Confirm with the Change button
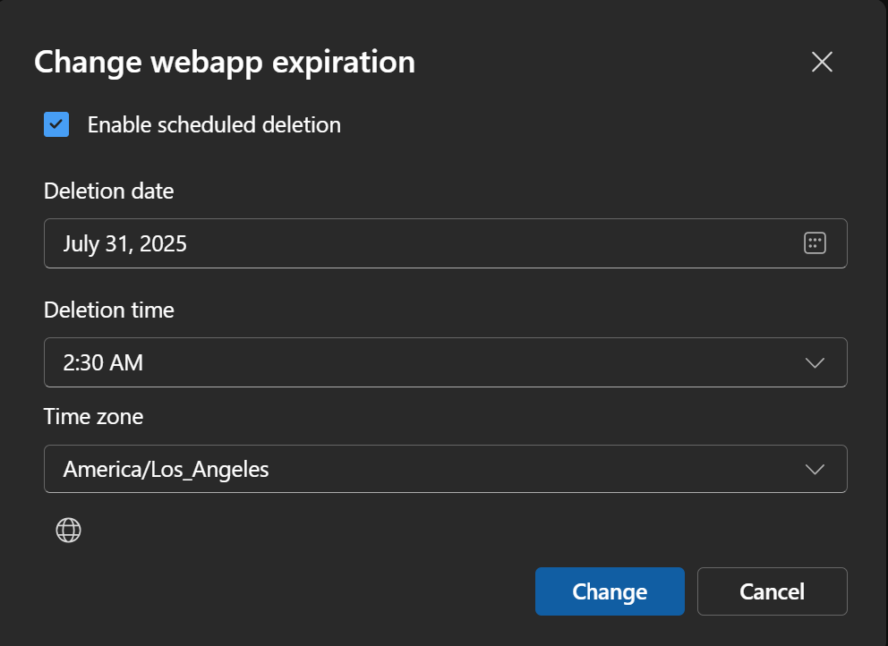This screenshot has height=646, width=888. click(610, 591)
